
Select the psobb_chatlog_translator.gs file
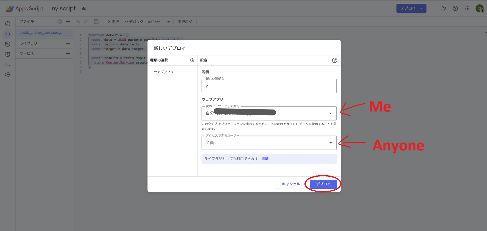pos(41,33)
